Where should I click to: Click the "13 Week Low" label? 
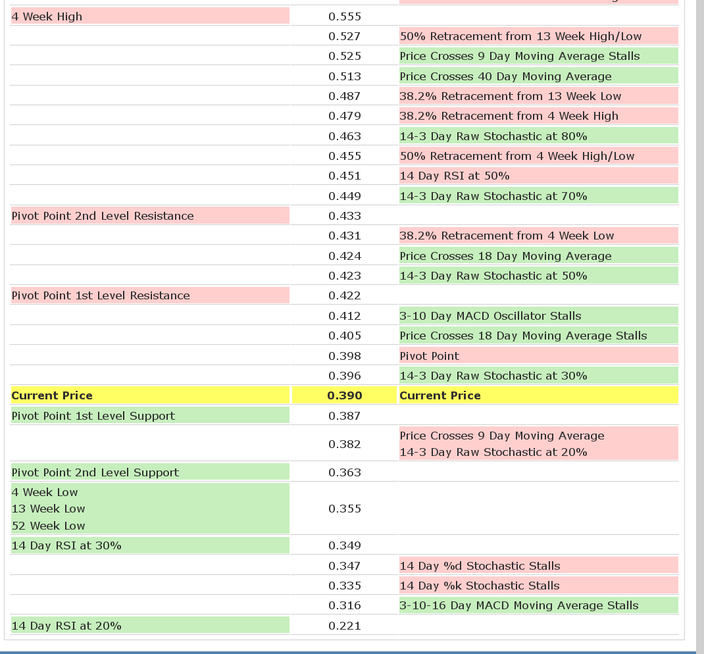48,509
